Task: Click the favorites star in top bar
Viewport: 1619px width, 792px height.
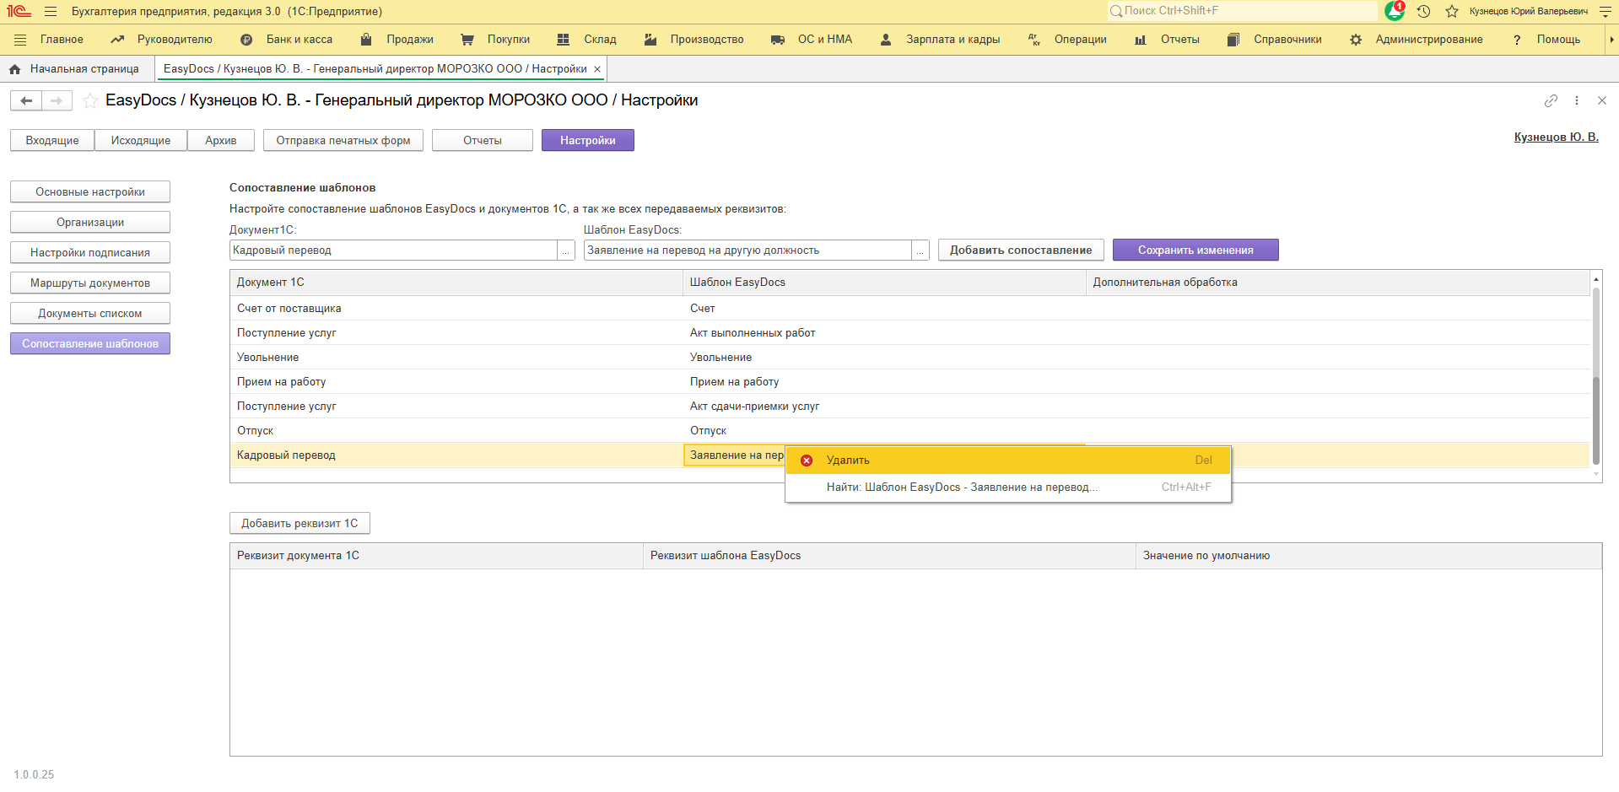Action: [1452, 11]
